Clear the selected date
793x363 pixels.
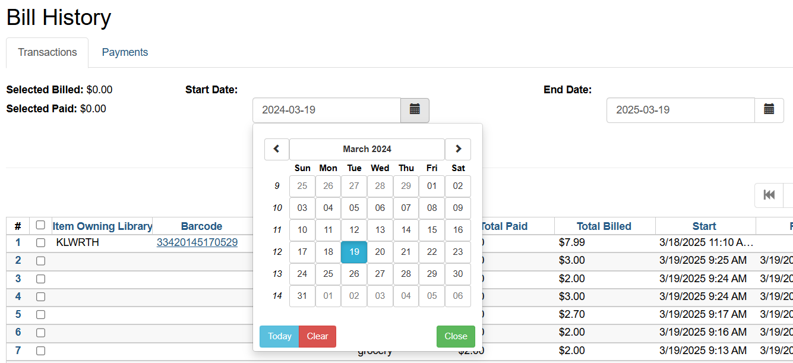point(317,336)
